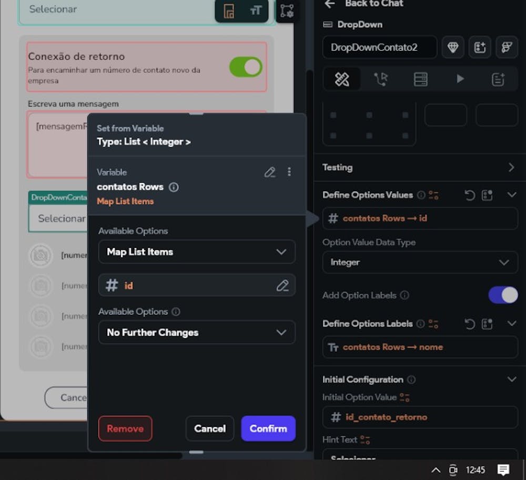Edit the contatos Rows variable pencil icon
This screenshot has width=526, height=480.
tap(270, 172)
